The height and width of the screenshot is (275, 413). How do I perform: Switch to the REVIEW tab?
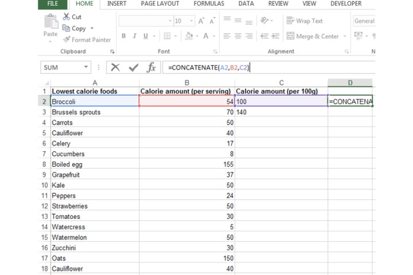tap(278, 3)
